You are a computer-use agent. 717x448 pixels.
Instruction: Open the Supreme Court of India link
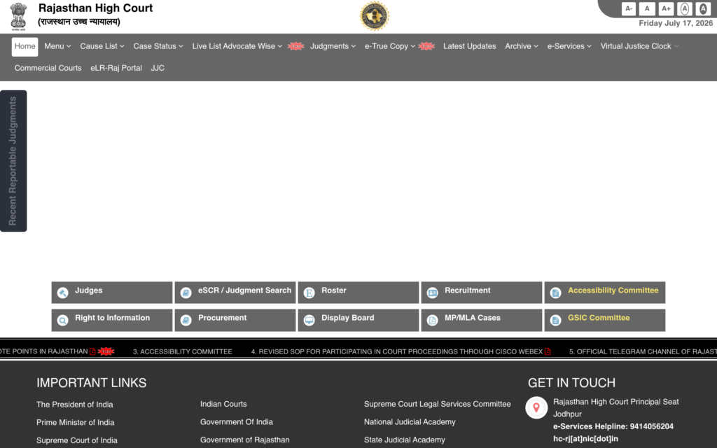pos(77,440)
